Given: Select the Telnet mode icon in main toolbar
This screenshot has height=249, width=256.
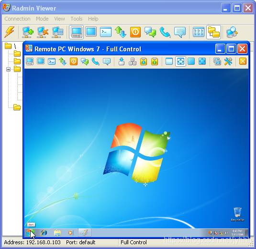Looking at the screenshot, I should click(x=106, y=32).
